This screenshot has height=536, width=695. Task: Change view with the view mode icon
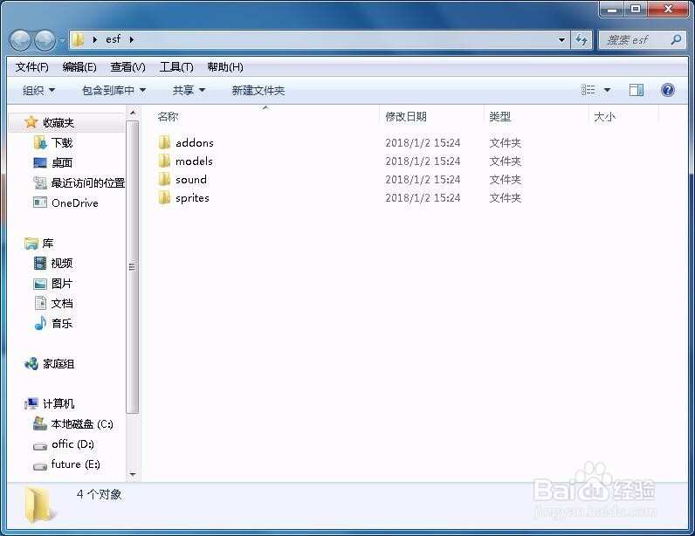588,90
